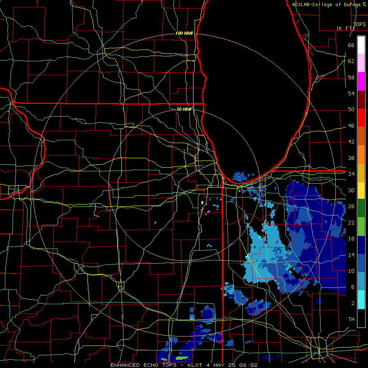
Task: Click the "50" legend value
Action: [351, 110]
